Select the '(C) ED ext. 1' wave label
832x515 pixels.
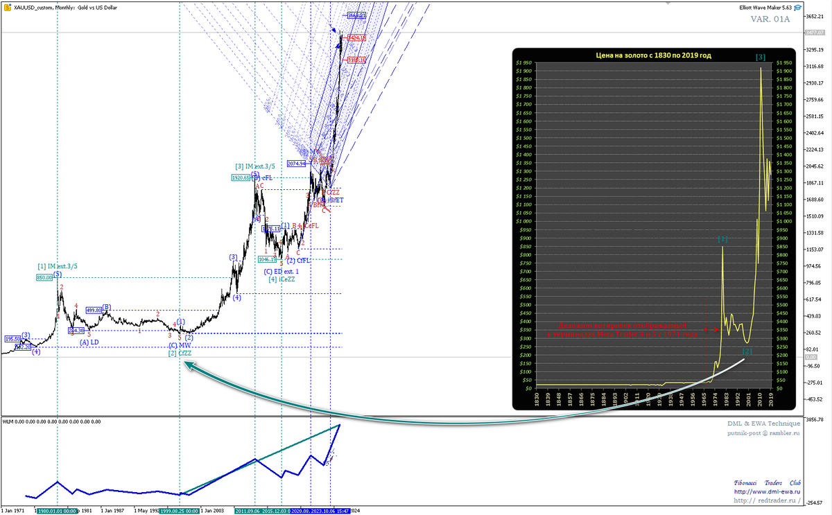281,271
